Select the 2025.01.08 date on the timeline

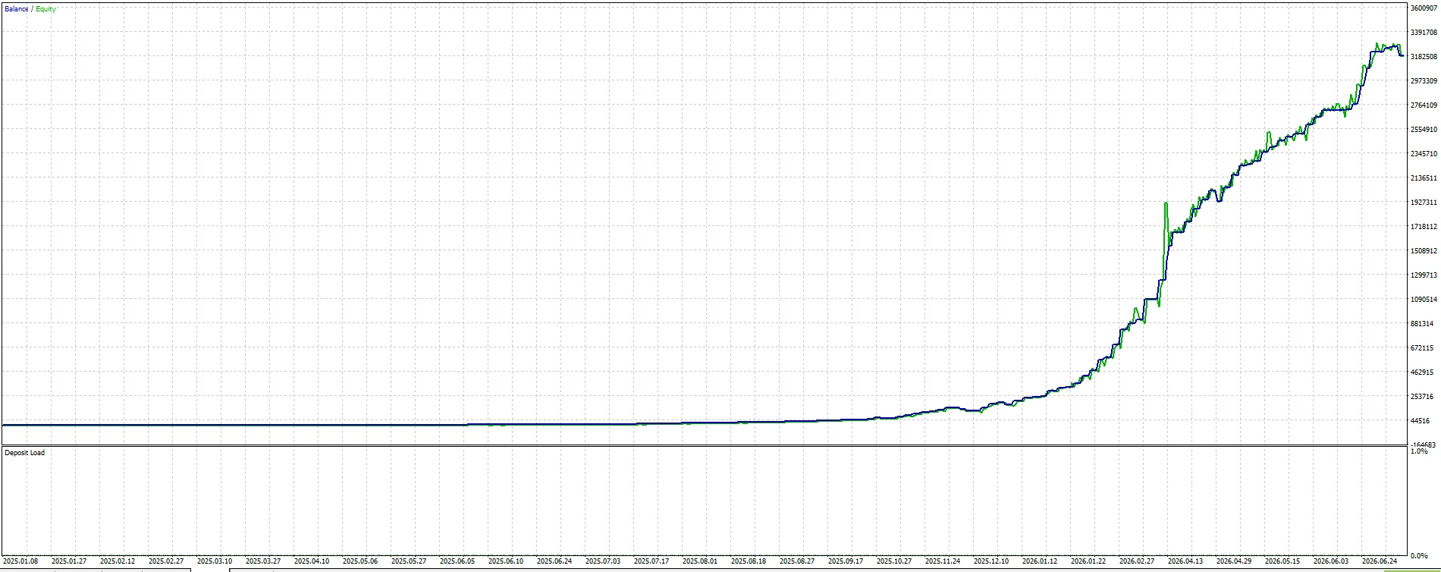20,561
